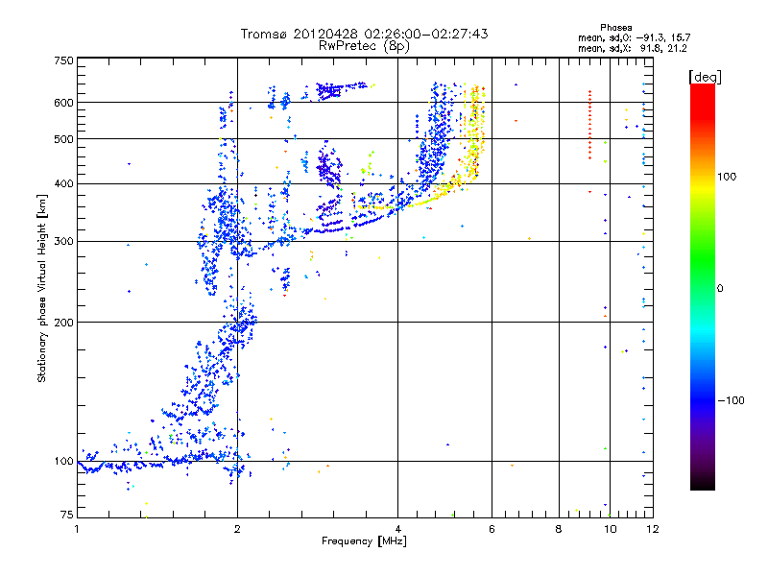Click the colorbar tick label "0"
Image resolution: width=768 pixels, height=576 pixels.
(x=720, y=289)
